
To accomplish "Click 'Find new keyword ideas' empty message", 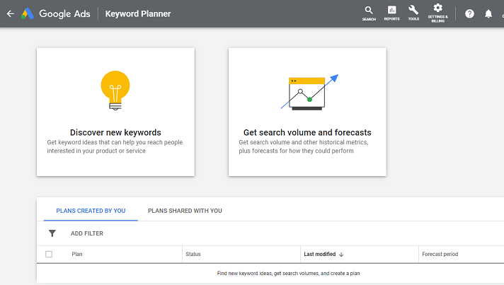I will coord(288,274).
